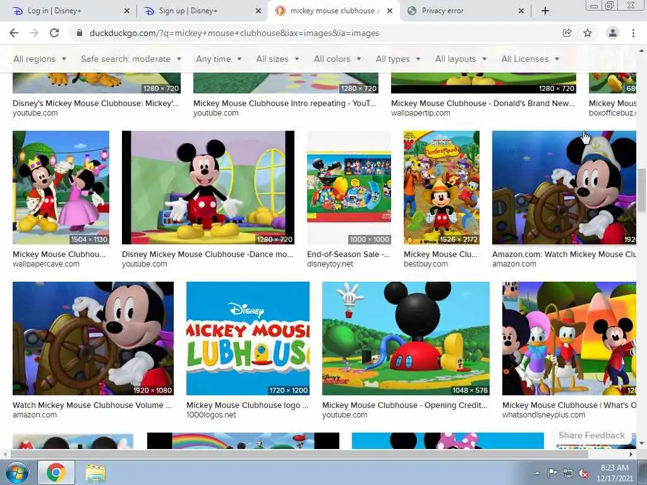This screenshot has width=647, height=485.
Task: Open Safe search: moderate dropdown
Action: [x=131, y=59]
